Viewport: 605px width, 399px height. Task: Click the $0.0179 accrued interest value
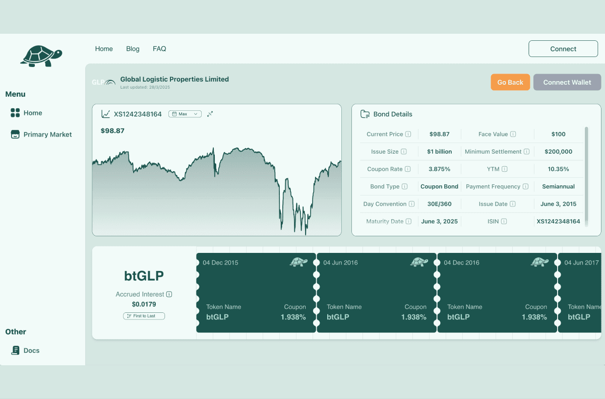tap(144, 304)
